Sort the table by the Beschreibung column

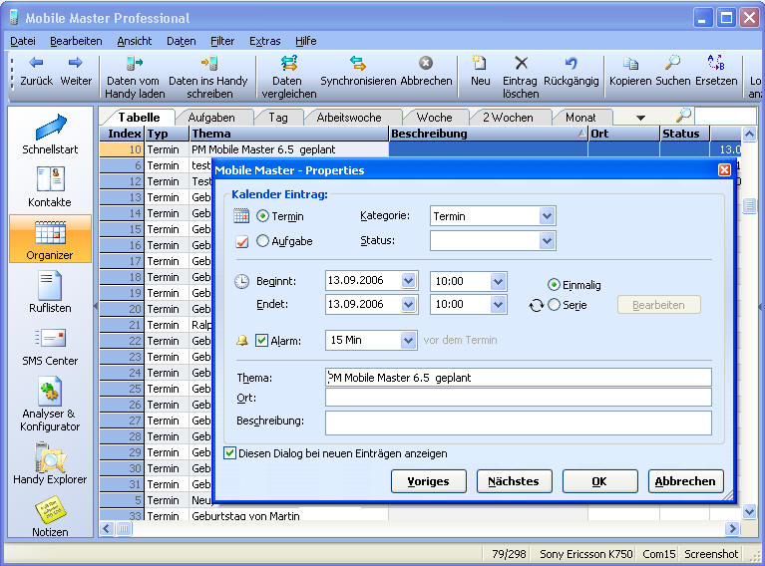point(488,134)
